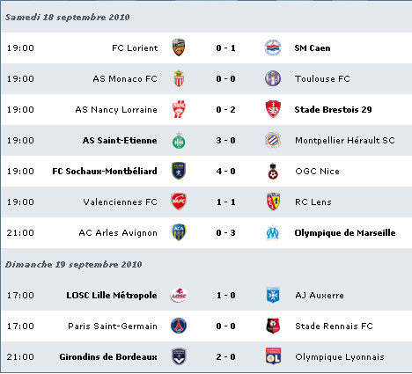Click the RC Lens crest

click(273, 202)
